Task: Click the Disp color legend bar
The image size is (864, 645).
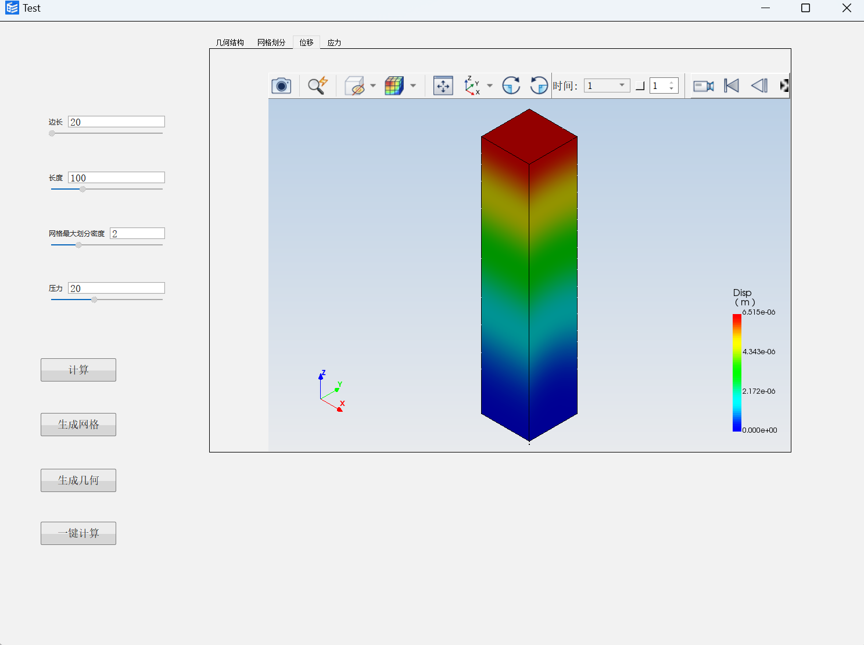Action: pos(737,373)
